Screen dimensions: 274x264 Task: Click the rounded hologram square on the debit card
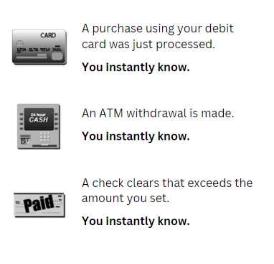click(x=57, y=56)
